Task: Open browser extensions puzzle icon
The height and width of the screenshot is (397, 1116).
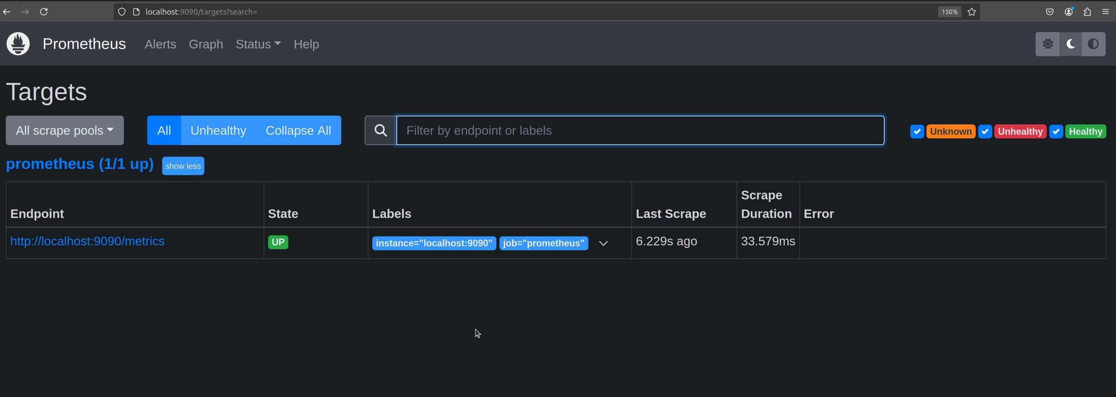Action: [x=1087, y=12]
